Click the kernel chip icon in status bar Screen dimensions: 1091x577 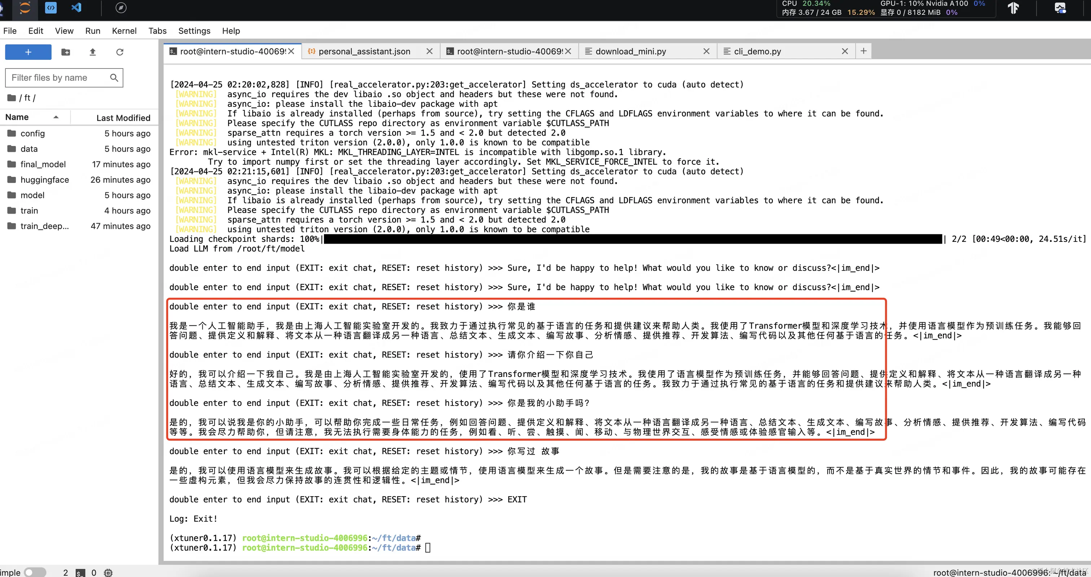point(109,572)
